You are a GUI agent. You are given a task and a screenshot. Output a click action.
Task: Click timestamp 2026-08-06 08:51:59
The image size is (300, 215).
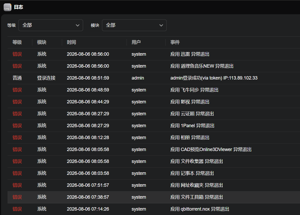pos(88,78)
